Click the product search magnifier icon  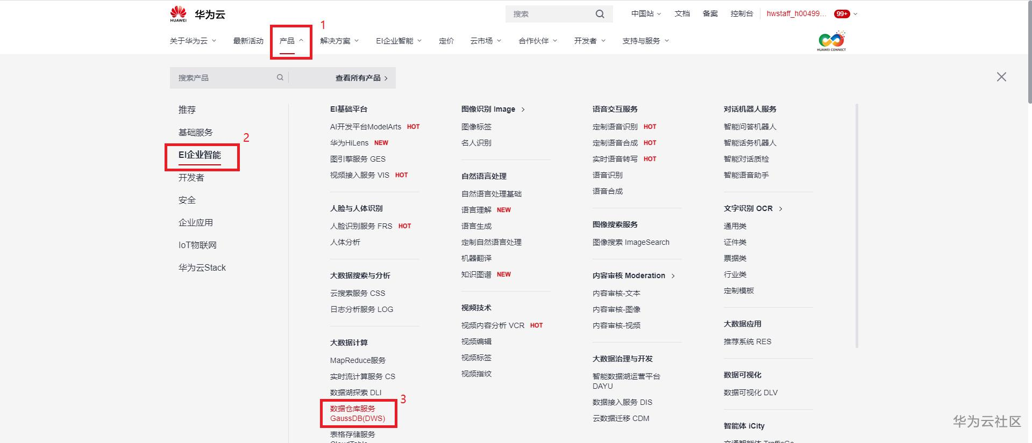pos(280,77)
